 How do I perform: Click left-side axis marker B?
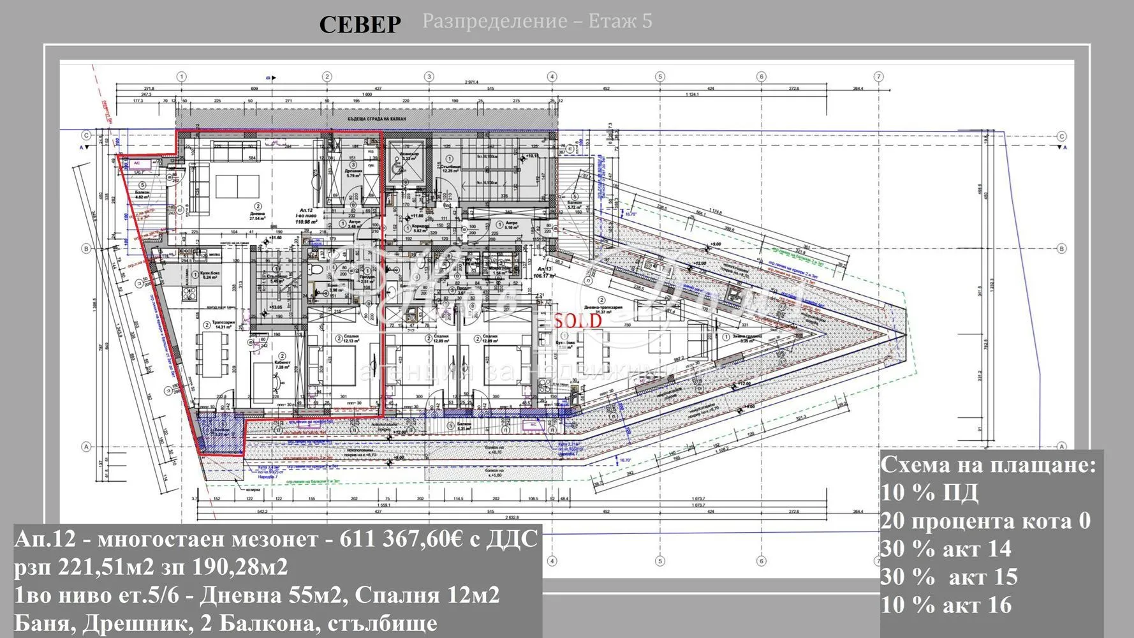coord(86,249)
